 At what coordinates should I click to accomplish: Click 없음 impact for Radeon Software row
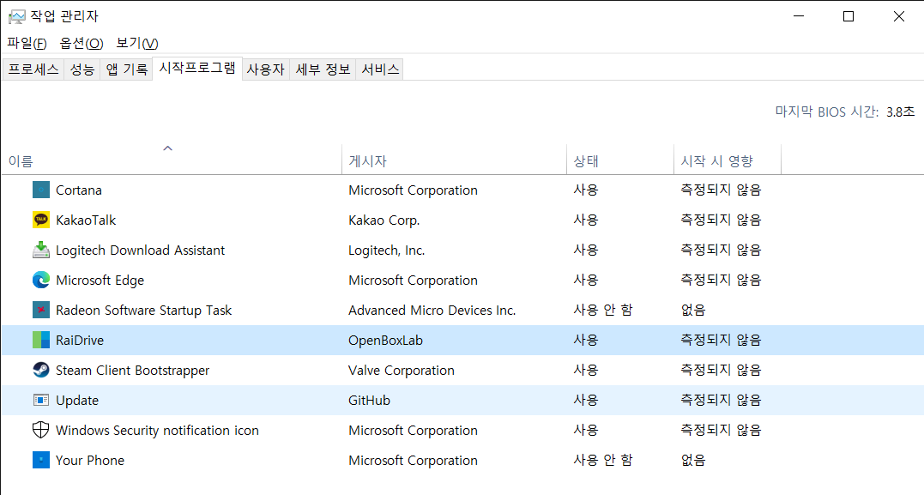point(693,310)
